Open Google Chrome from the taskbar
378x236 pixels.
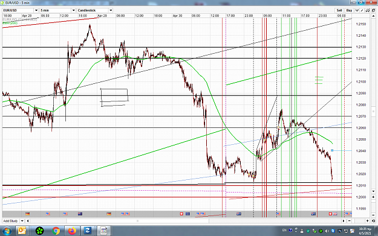[x=56, y=231]
